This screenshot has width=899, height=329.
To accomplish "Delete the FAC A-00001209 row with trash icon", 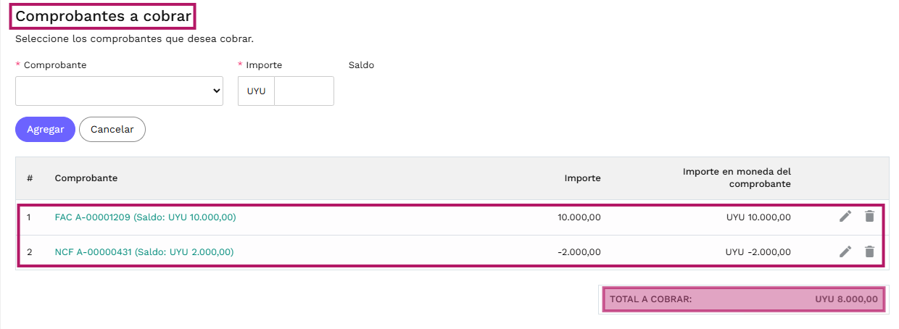I will pyautogui.click(x=869, y=216).
